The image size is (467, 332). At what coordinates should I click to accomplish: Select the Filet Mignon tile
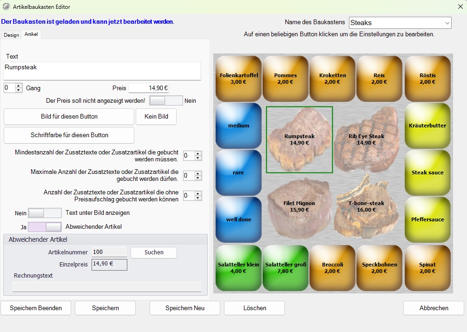click(299, 206)
